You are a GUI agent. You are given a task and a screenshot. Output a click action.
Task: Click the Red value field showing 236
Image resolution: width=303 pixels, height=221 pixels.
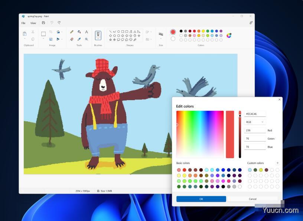[x=255, y=130]
